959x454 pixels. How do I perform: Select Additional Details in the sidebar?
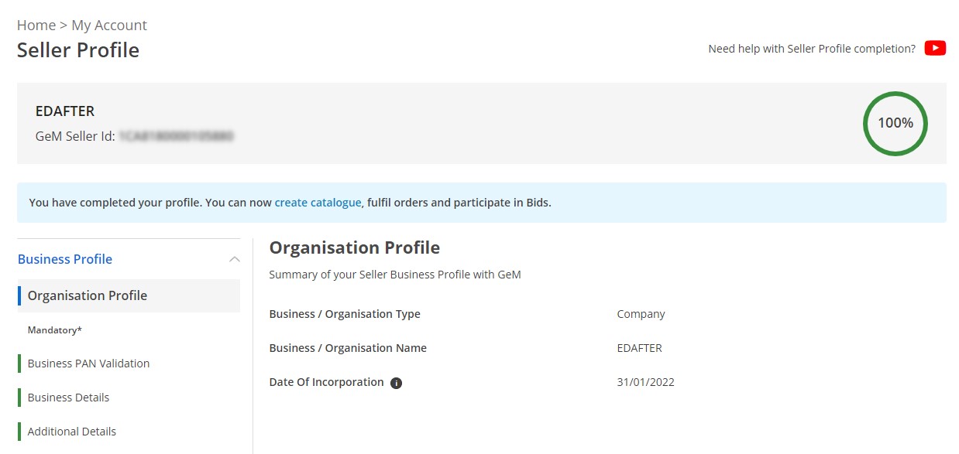[x=71, y=431]
